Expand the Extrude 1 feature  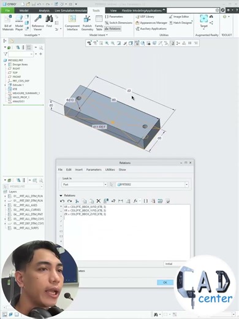tap(5, 85)
